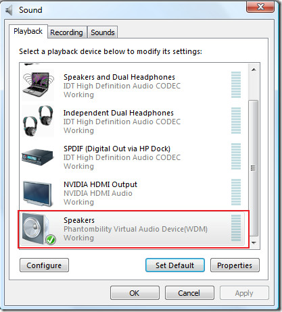The width and height of the screenshot is (282, 312).
Task: Select "NVIDIA HDMI Output" device name
Action: [100, 184]
